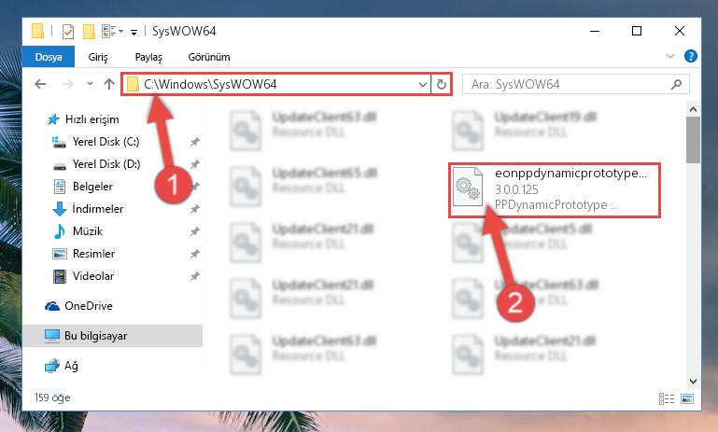
Task: Navigate up one folder level
Action: 109,84
